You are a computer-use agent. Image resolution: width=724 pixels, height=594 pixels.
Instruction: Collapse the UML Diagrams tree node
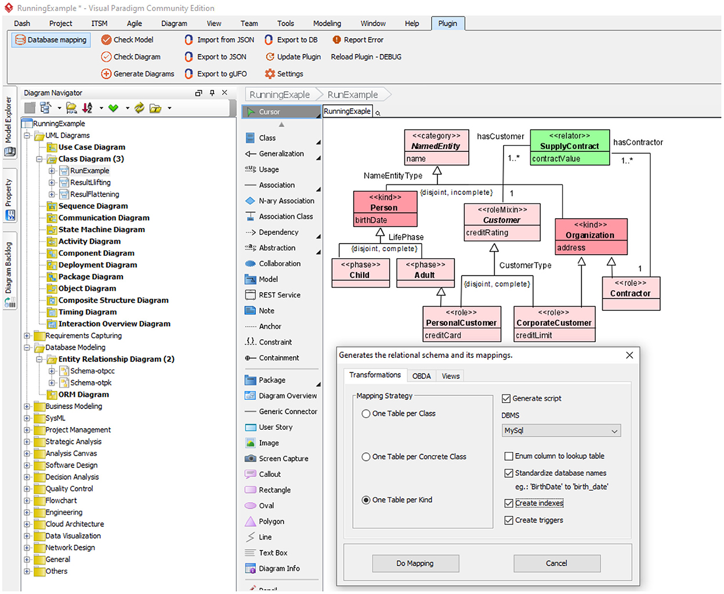click(27, 136)
